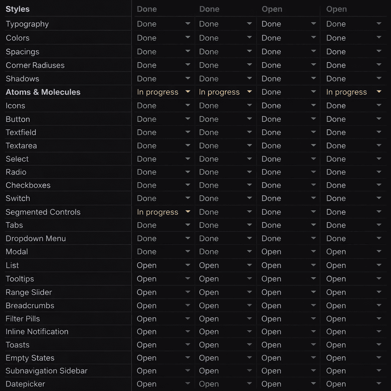Select the Checkboxes row label
Viewport: 391px width, 391px height.
pyautogui.click(x=28, y=185)
